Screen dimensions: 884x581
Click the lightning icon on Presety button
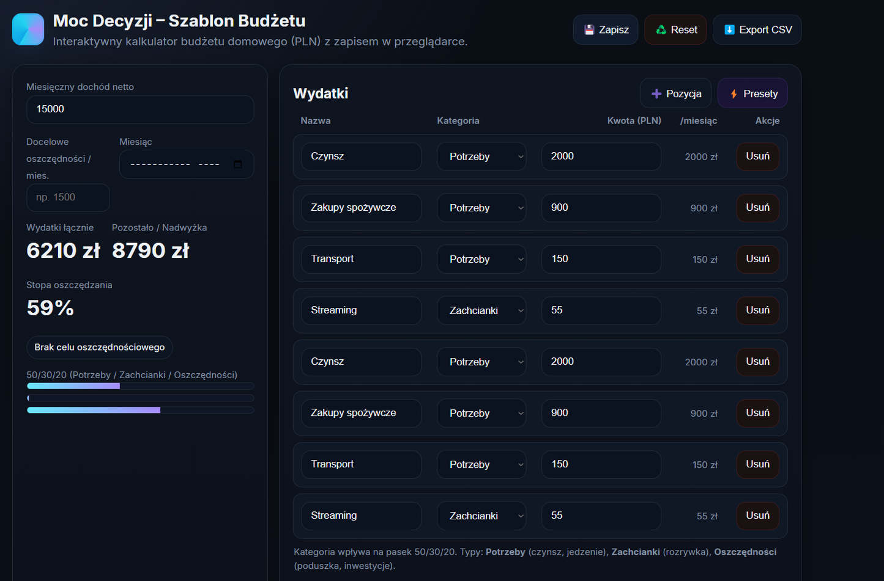tap(734, 94)
